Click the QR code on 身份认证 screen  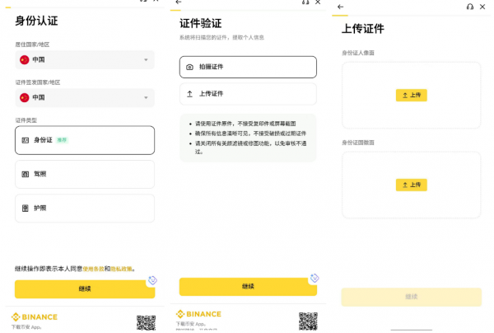click(x=147, y=322)
